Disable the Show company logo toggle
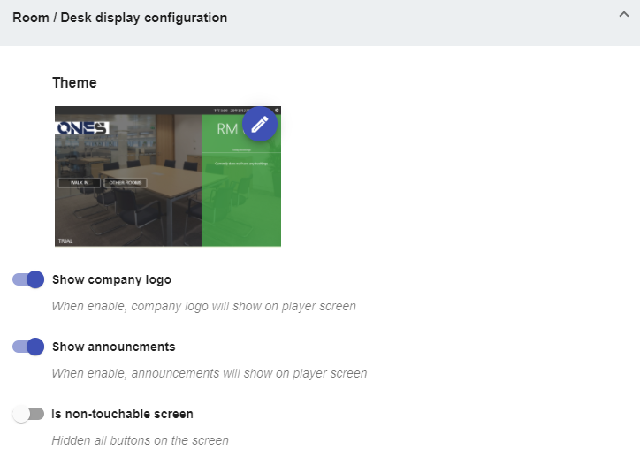The height and width of the screenshot is (458, 640). click(28, 279)
